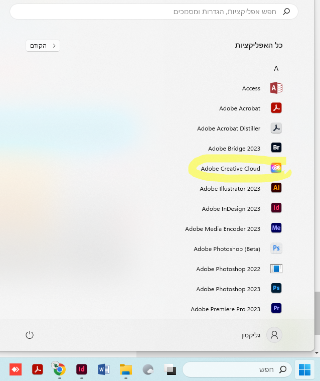
Task: Open Access app icon
Action: (x=276, y=88)
